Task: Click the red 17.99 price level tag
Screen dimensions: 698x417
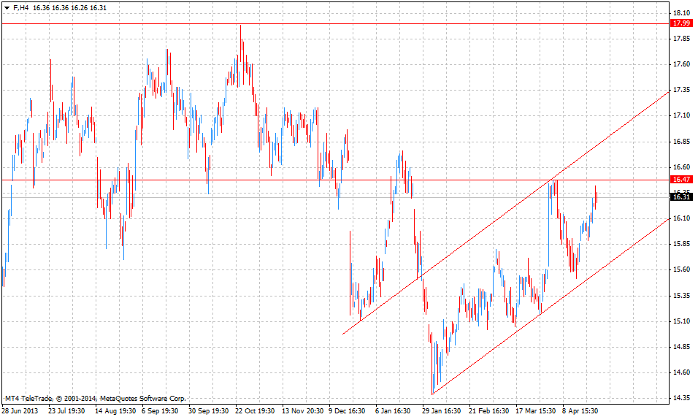Action: pyautogui.click(x=681, y=23)
